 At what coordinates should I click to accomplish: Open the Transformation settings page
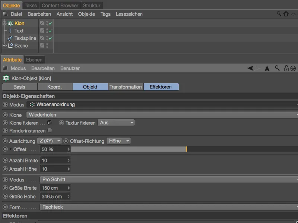[x=126, y=86]
